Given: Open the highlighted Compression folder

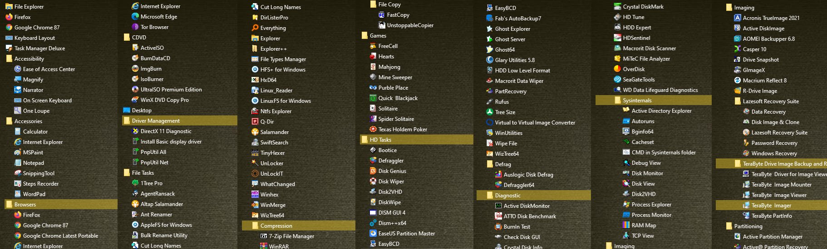Looking at the screenshot, I should coord(299,226).
